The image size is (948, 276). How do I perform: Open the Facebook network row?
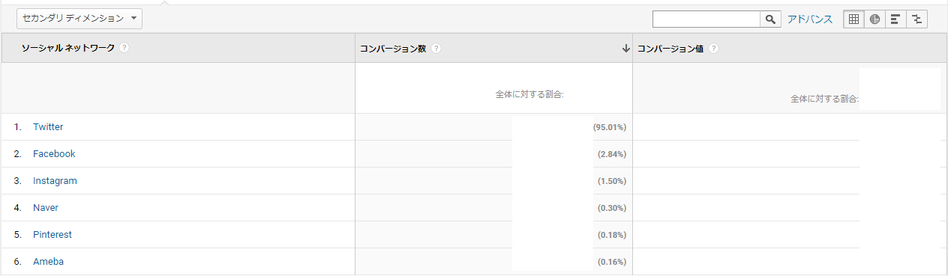pyautogui.click(x=54, y=154)
